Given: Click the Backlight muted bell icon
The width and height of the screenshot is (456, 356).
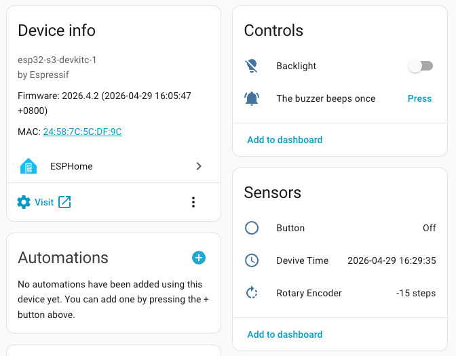Looking at the screenshot, I should (252, 66).
